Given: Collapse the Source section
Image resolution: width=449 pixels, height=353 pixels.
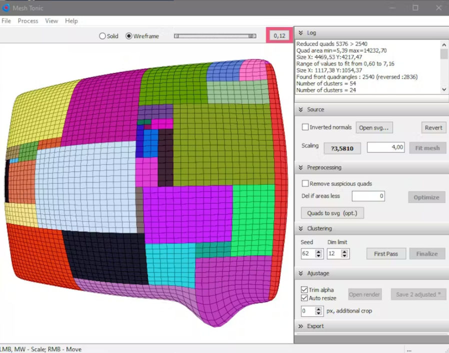Looking at the screenshot, I should (x=300, y=109).
